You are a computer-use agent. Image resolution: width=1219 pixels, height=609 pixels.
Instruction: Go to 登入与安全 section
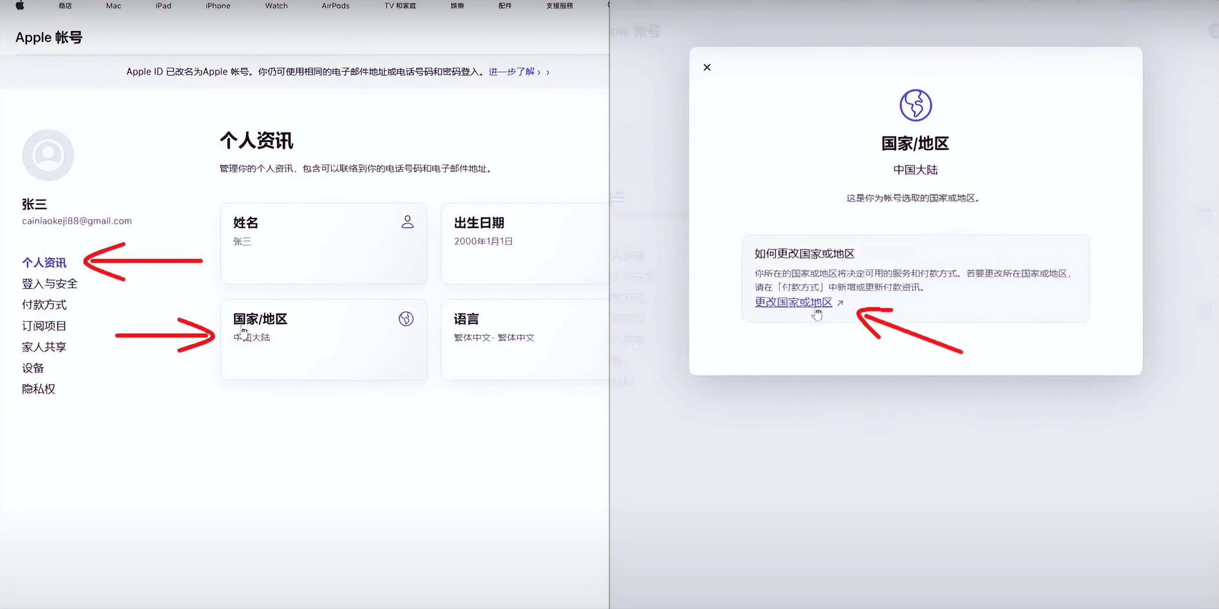(50, 284)
